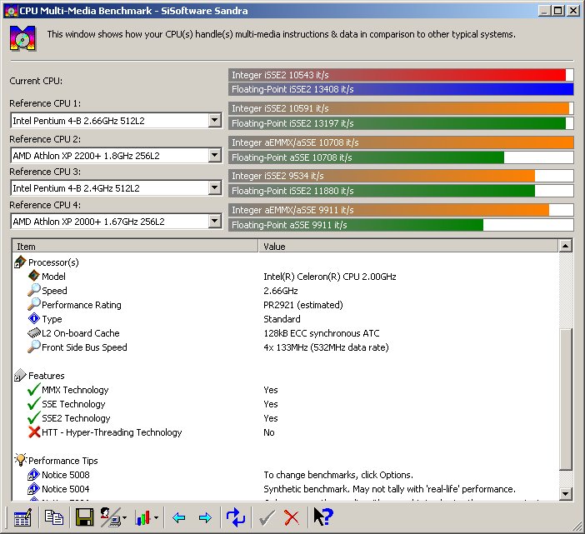Click the vertical scrollbar thumb

(x=566, y=400)
